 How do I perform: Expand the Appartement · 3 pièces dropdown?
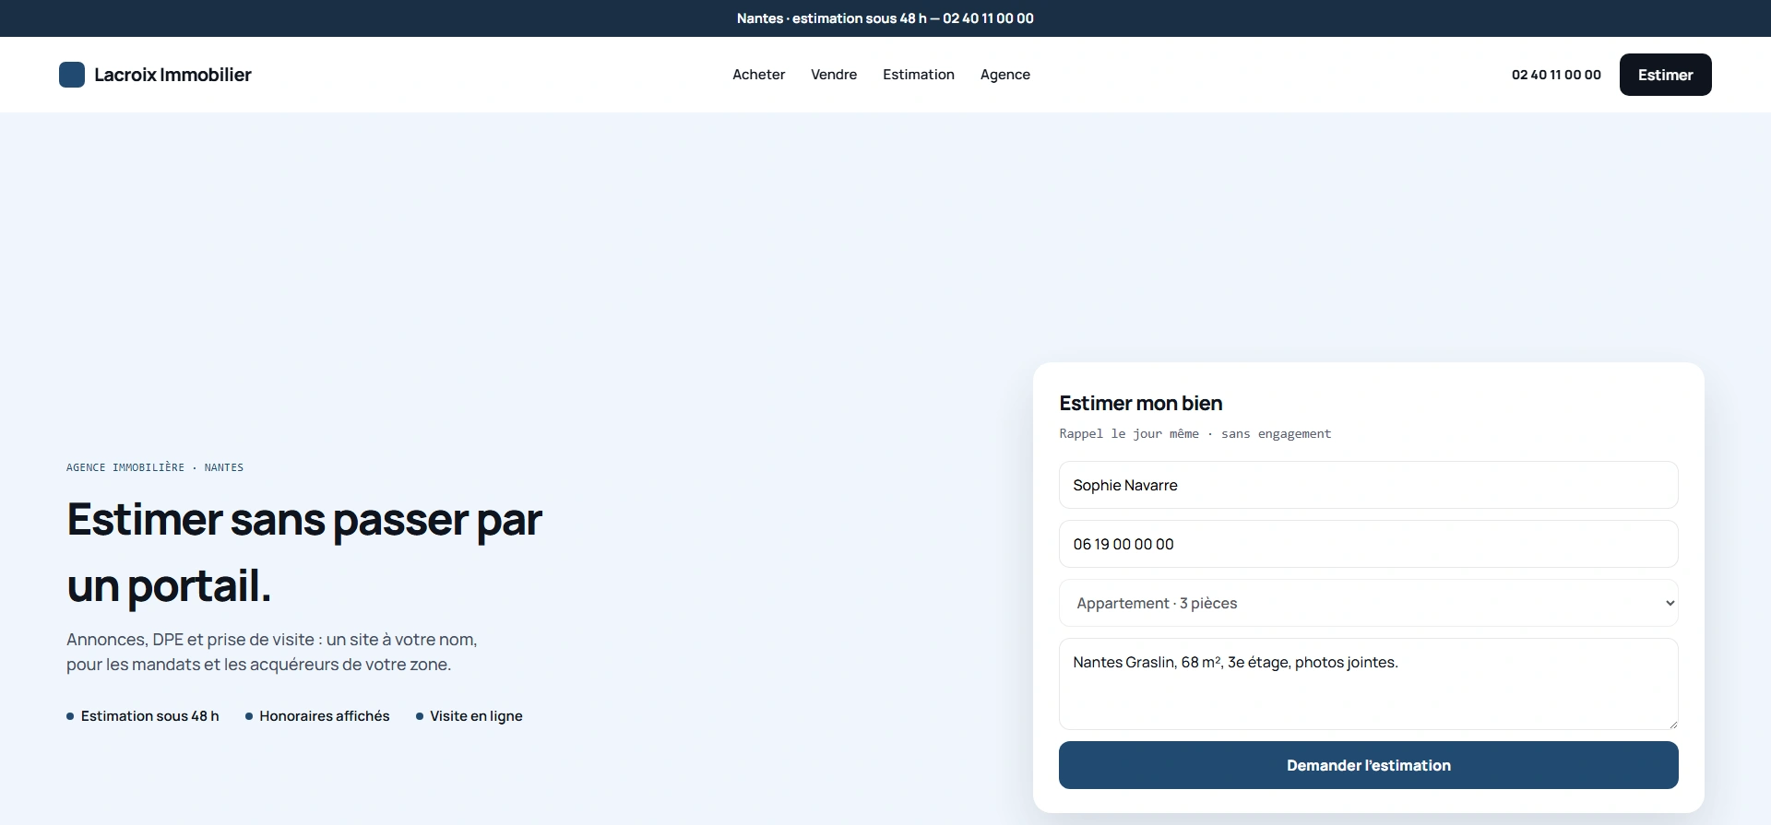coord(1369,603)
